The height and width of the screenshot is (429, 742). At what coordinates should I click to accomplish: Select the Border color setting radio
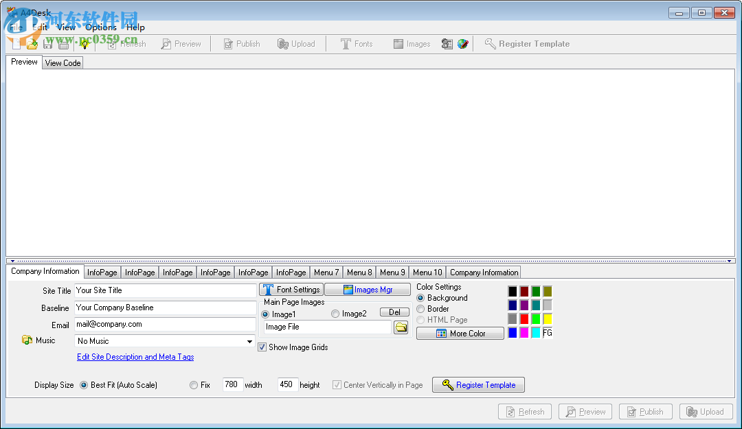click(420, 309)
